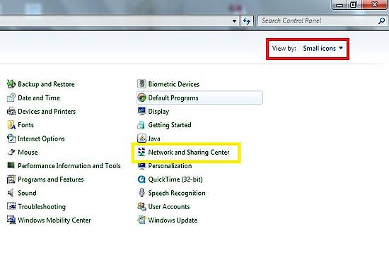
Task: Expand the address bar history dropdown arrow
Action: pos(234,21)
